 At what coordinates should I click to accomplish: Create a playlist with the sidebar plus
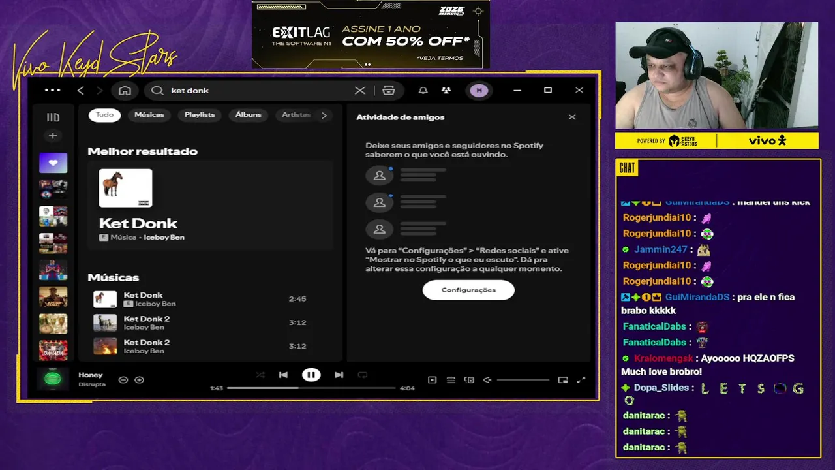[53, 136]
